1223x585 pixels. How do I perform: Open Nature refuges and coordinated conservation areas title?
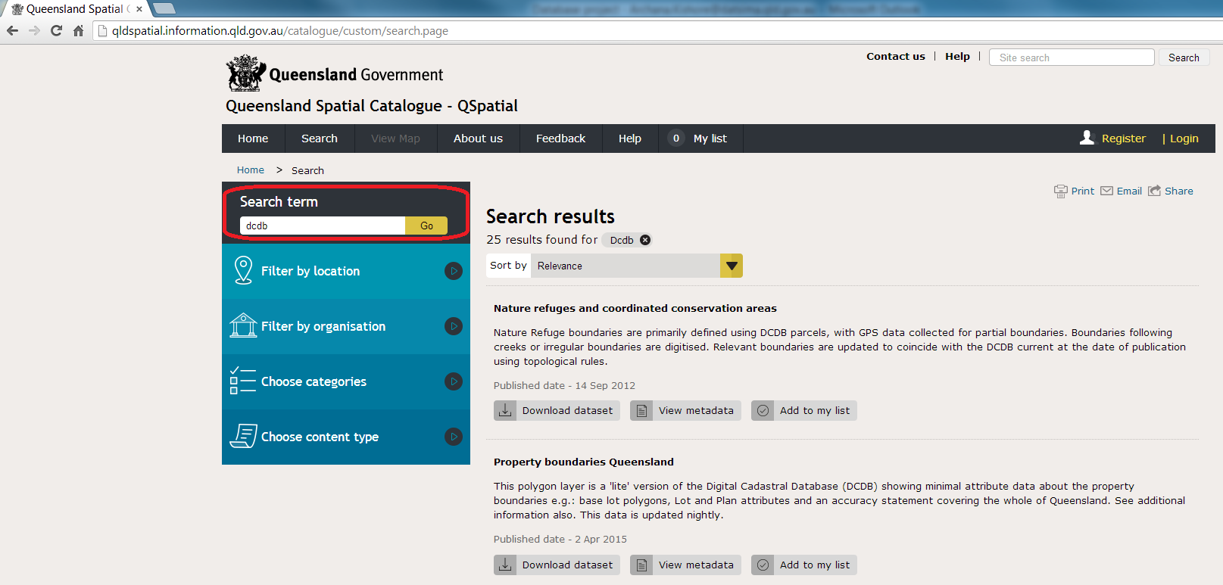[x=635, y=308]
